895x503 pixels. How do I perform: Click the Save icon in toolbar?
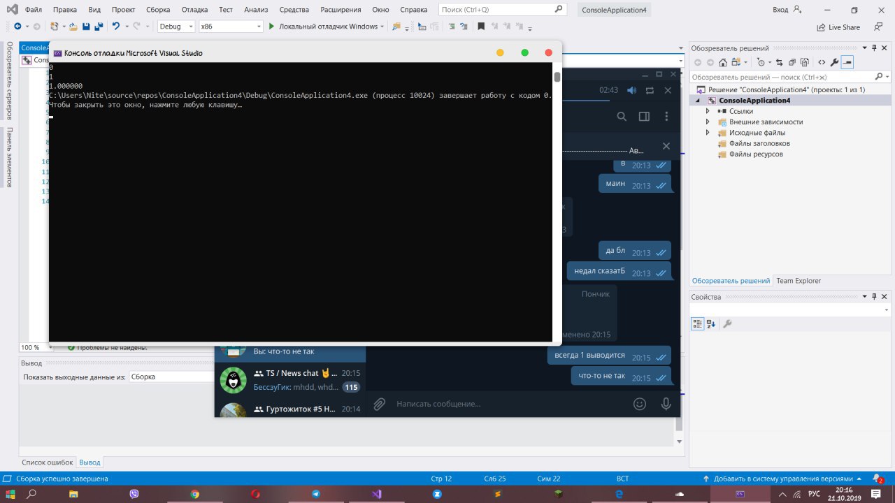pyautogui.click(x=86, y=27)
